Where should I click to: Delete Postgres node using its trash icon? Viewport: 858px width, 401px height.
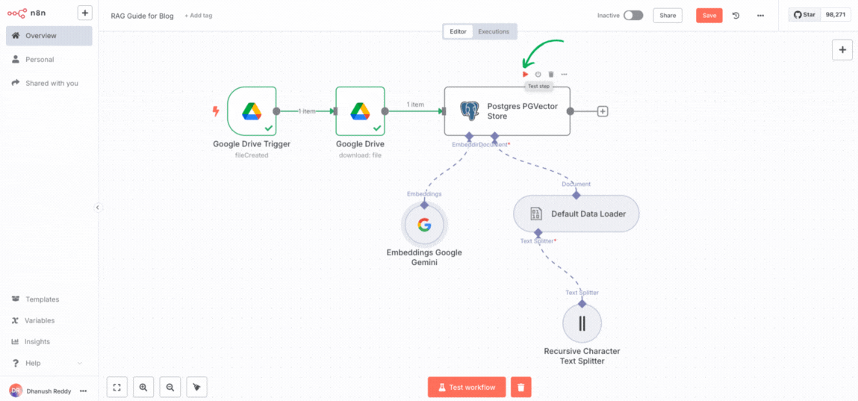point(551,74)
